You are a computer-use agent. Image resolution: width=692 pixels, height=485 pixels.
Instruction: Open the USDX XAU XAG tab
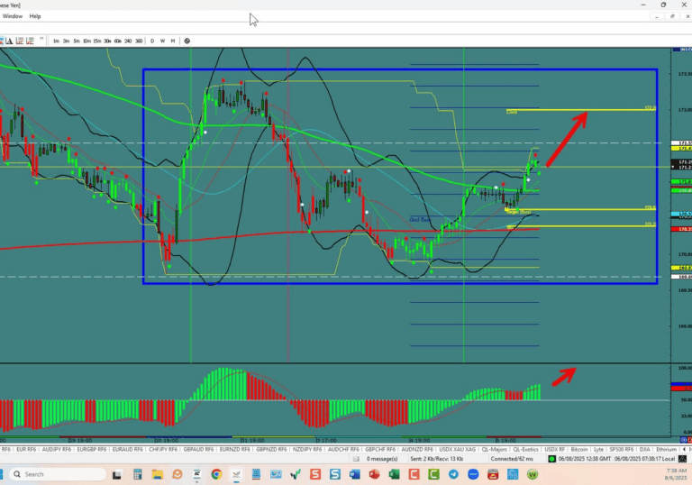tap(457, 450)
